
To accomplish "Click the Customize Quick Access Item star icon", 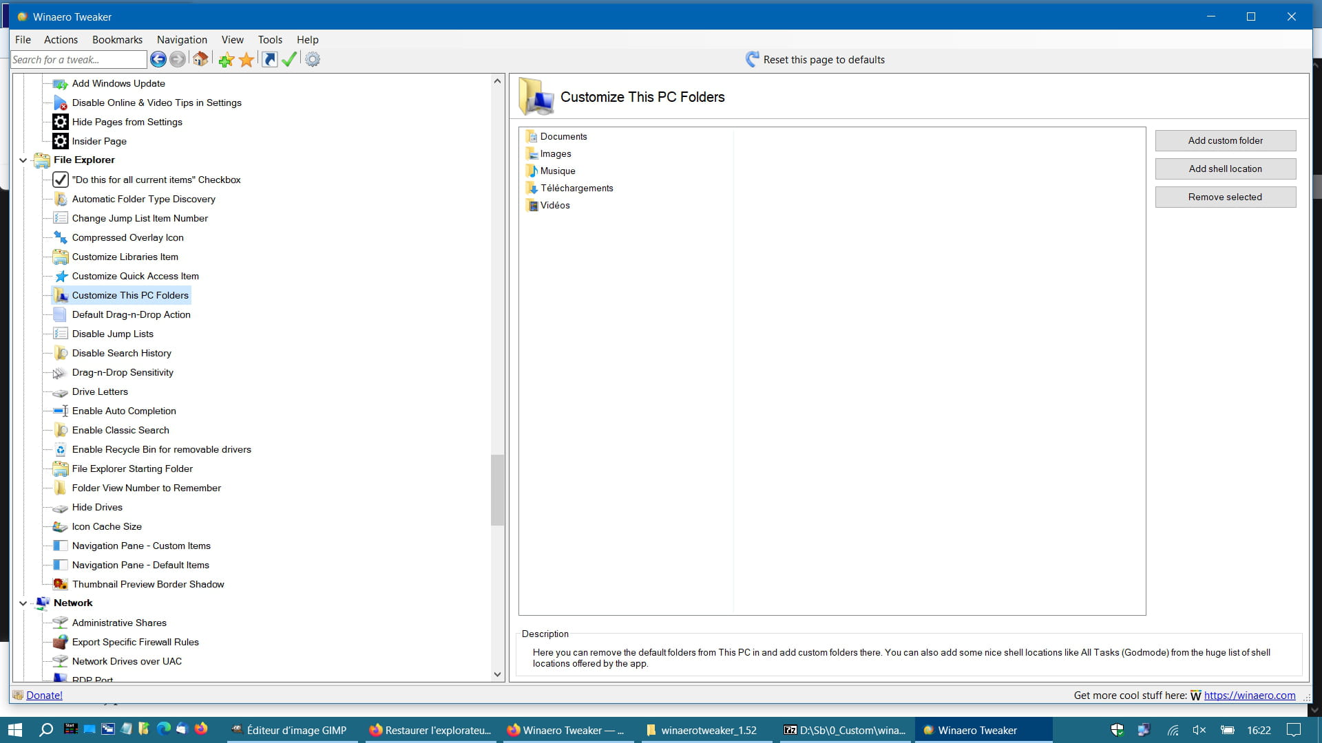I will coord(61,276).
